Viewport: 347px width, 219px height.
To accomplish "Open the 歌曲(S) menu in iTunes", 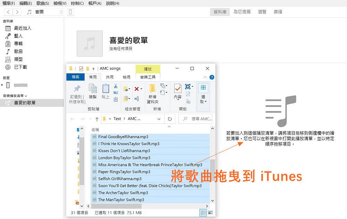I will (43, 3).
